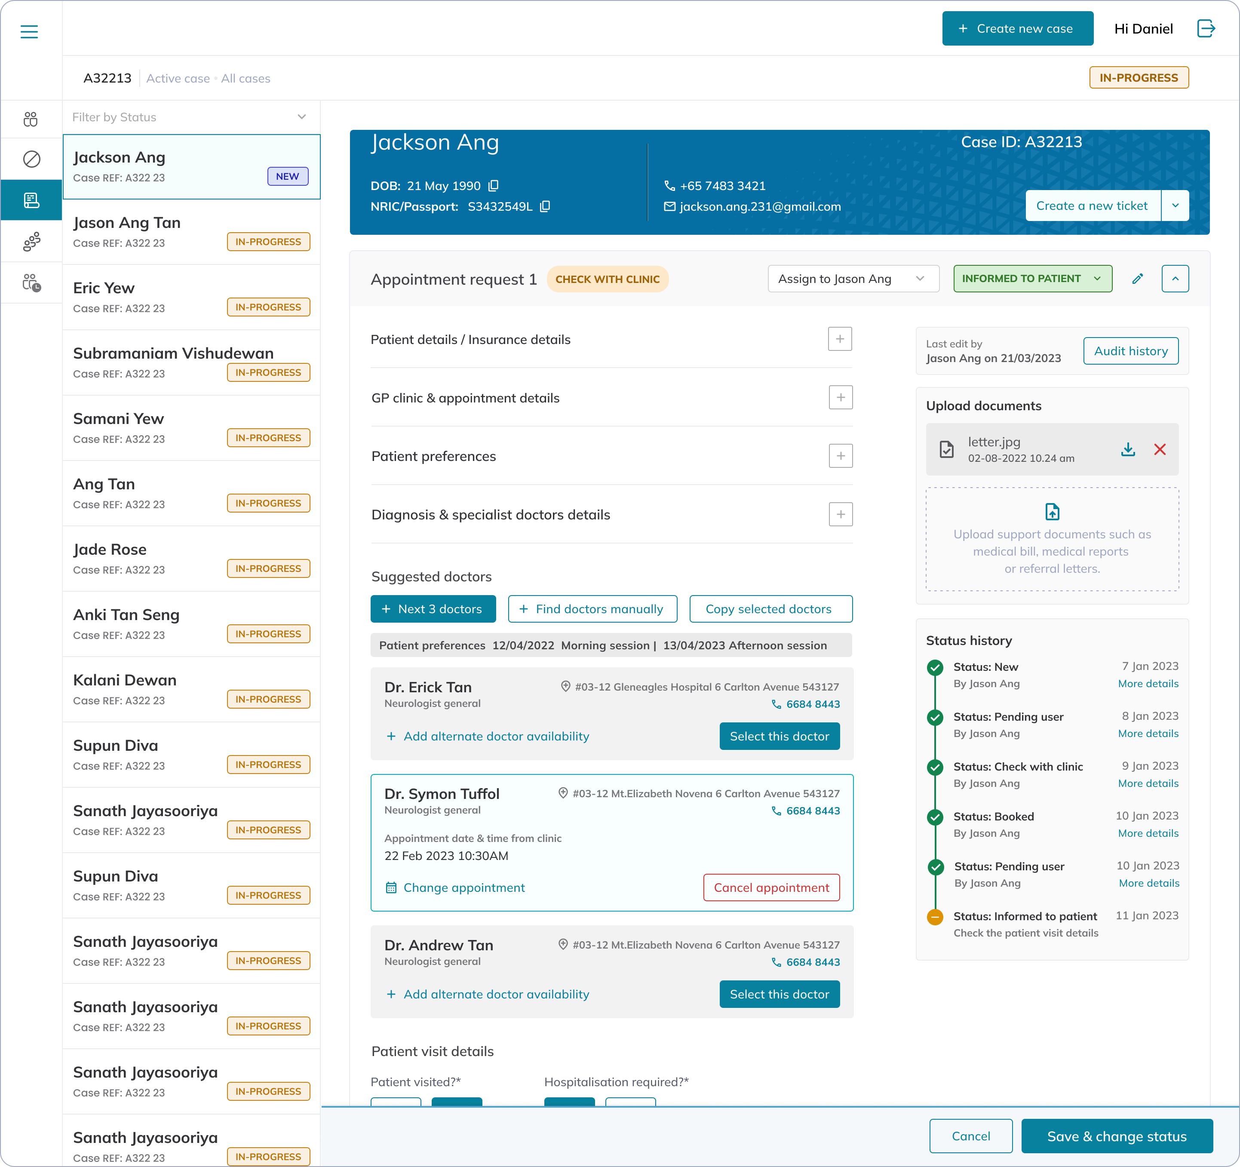Open the hamburger menu
The height and width of the screenshot is (1167, 1240).
(29, 31)
